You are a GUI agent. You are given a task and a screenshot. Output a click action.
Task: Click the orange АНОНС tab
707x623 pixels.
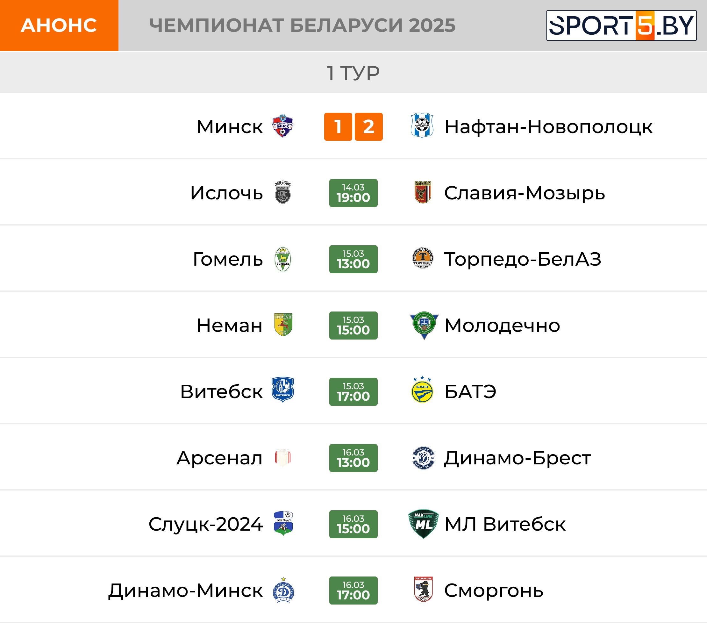click(59, 25)
